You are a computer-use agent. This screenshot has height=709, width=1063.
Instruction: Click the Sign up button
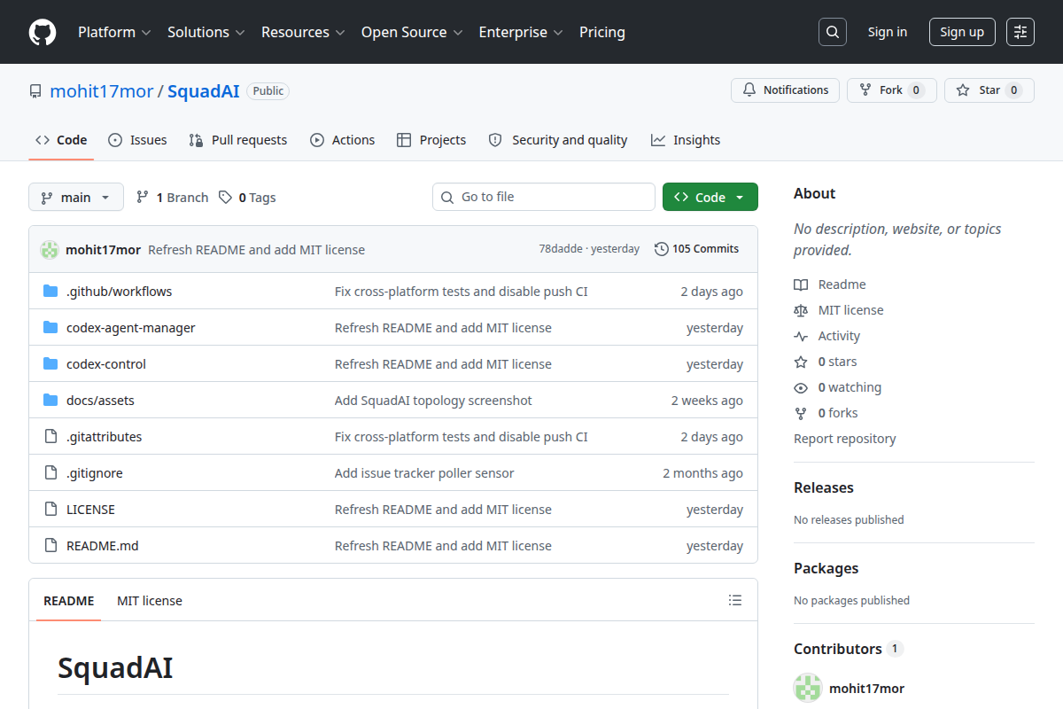[962, 32]
